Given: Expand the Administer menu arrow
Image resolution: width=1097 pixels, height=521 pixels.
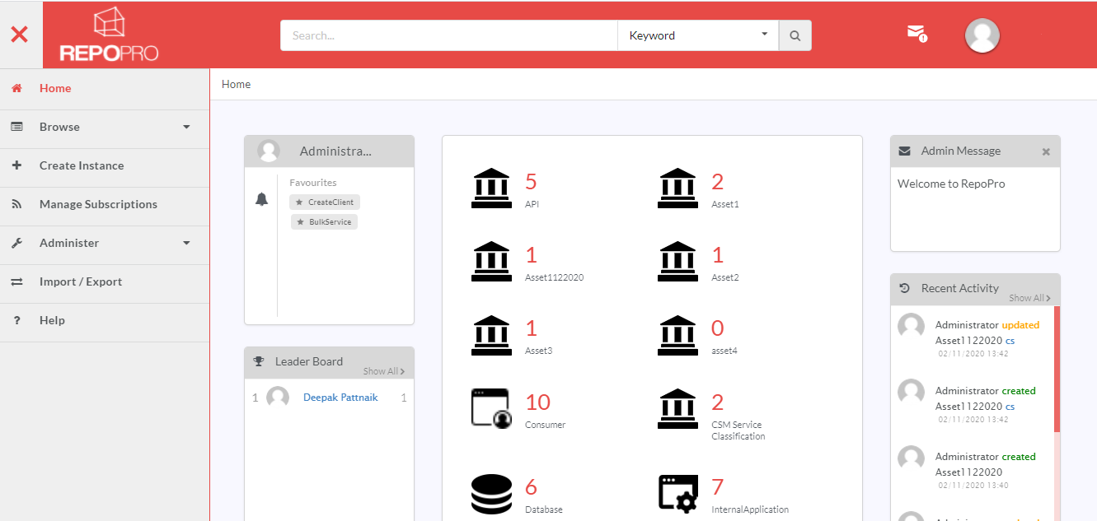Looking at the screenshot, I should (186, 243).
